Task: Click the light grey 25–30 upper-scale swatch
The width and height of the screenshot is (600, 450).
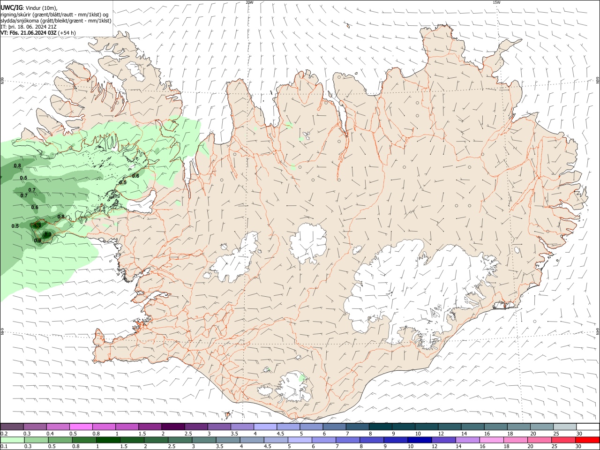Action: [x=565, y=427]
